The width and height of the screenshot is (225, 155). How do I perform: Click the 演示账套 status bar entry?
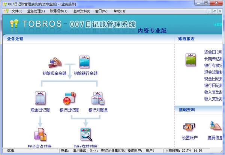tap(79, 151)
